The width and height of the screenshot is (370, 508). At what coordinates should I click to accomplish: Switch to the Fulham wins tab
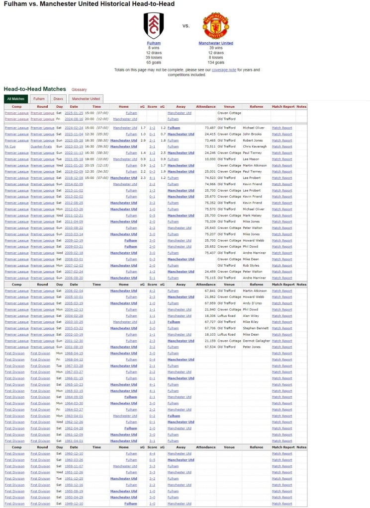coord(39,99)
